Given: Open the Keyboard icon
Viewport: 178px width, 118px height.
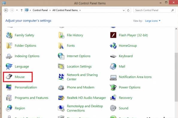Looking at the screenshot, I should click(113, 56).
